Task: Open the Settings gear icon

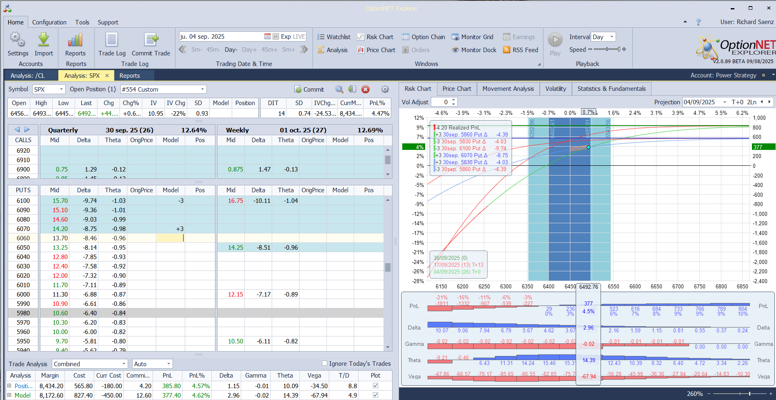Action: (x=18, y=40)
